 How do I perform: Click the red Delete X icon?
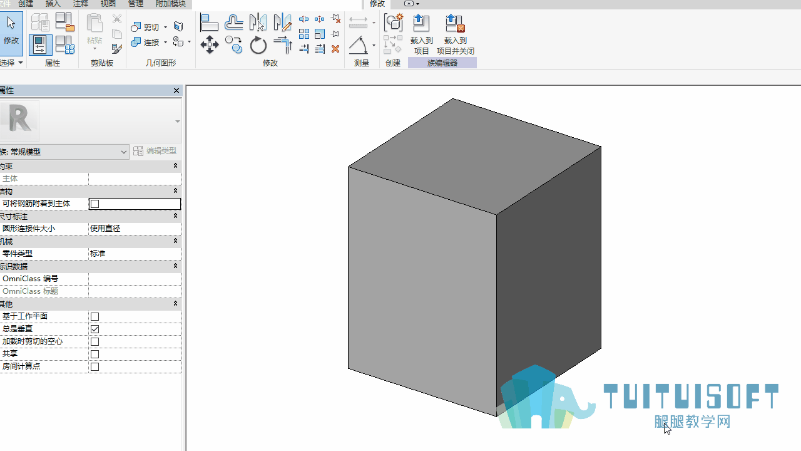335,48
